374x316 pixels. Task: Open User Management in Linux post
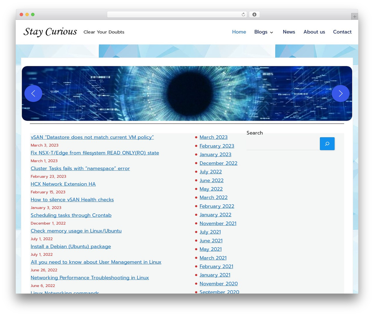[x=96, y=262]
